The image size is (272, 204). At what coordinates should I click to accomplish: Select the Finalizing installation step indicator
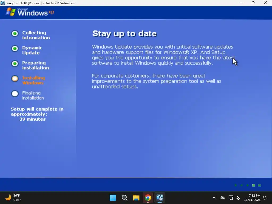[x=15, y=94]
